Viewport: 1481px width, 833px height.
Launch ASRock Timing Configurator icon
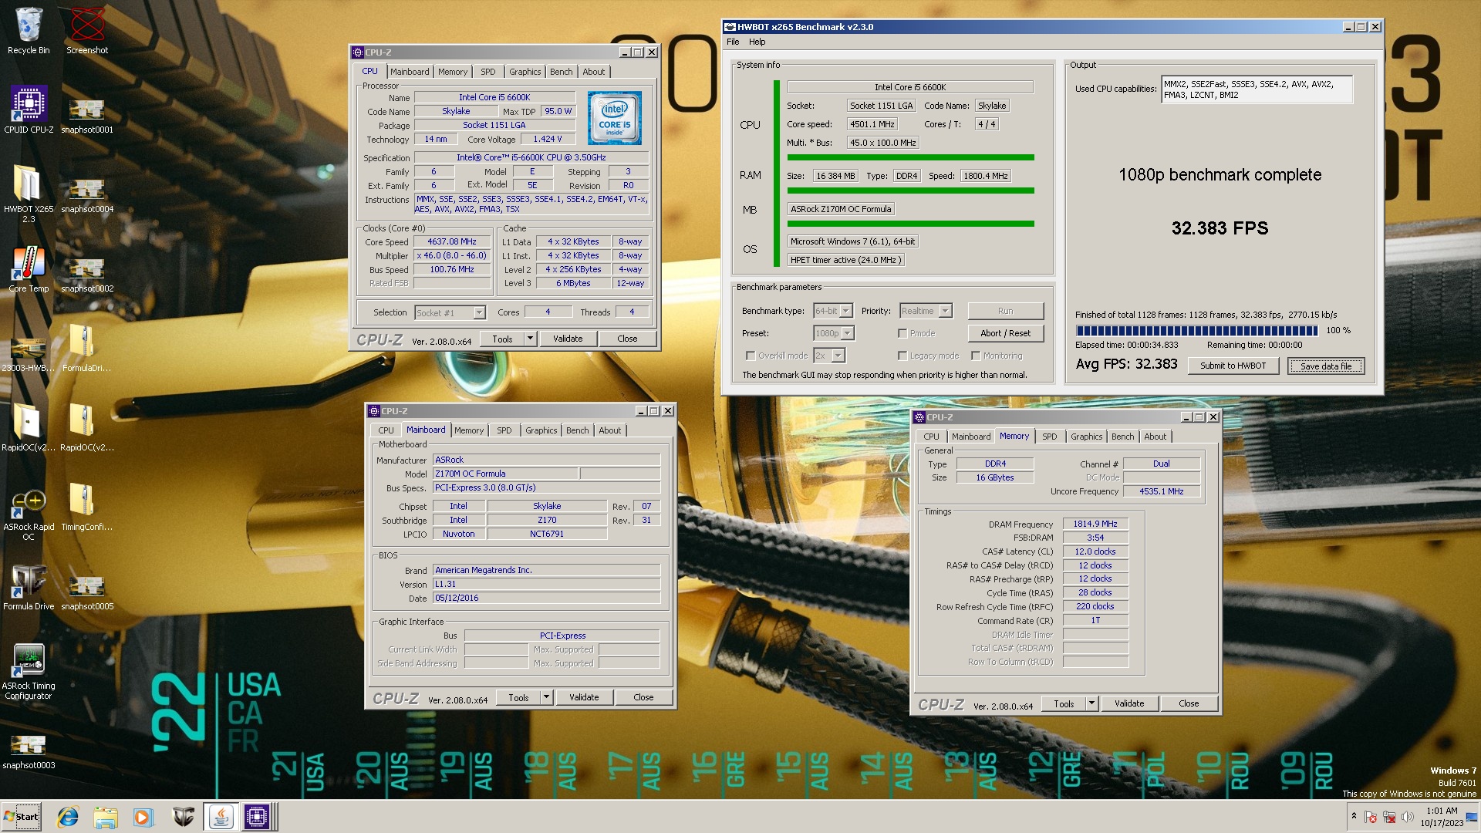point(29,673)
